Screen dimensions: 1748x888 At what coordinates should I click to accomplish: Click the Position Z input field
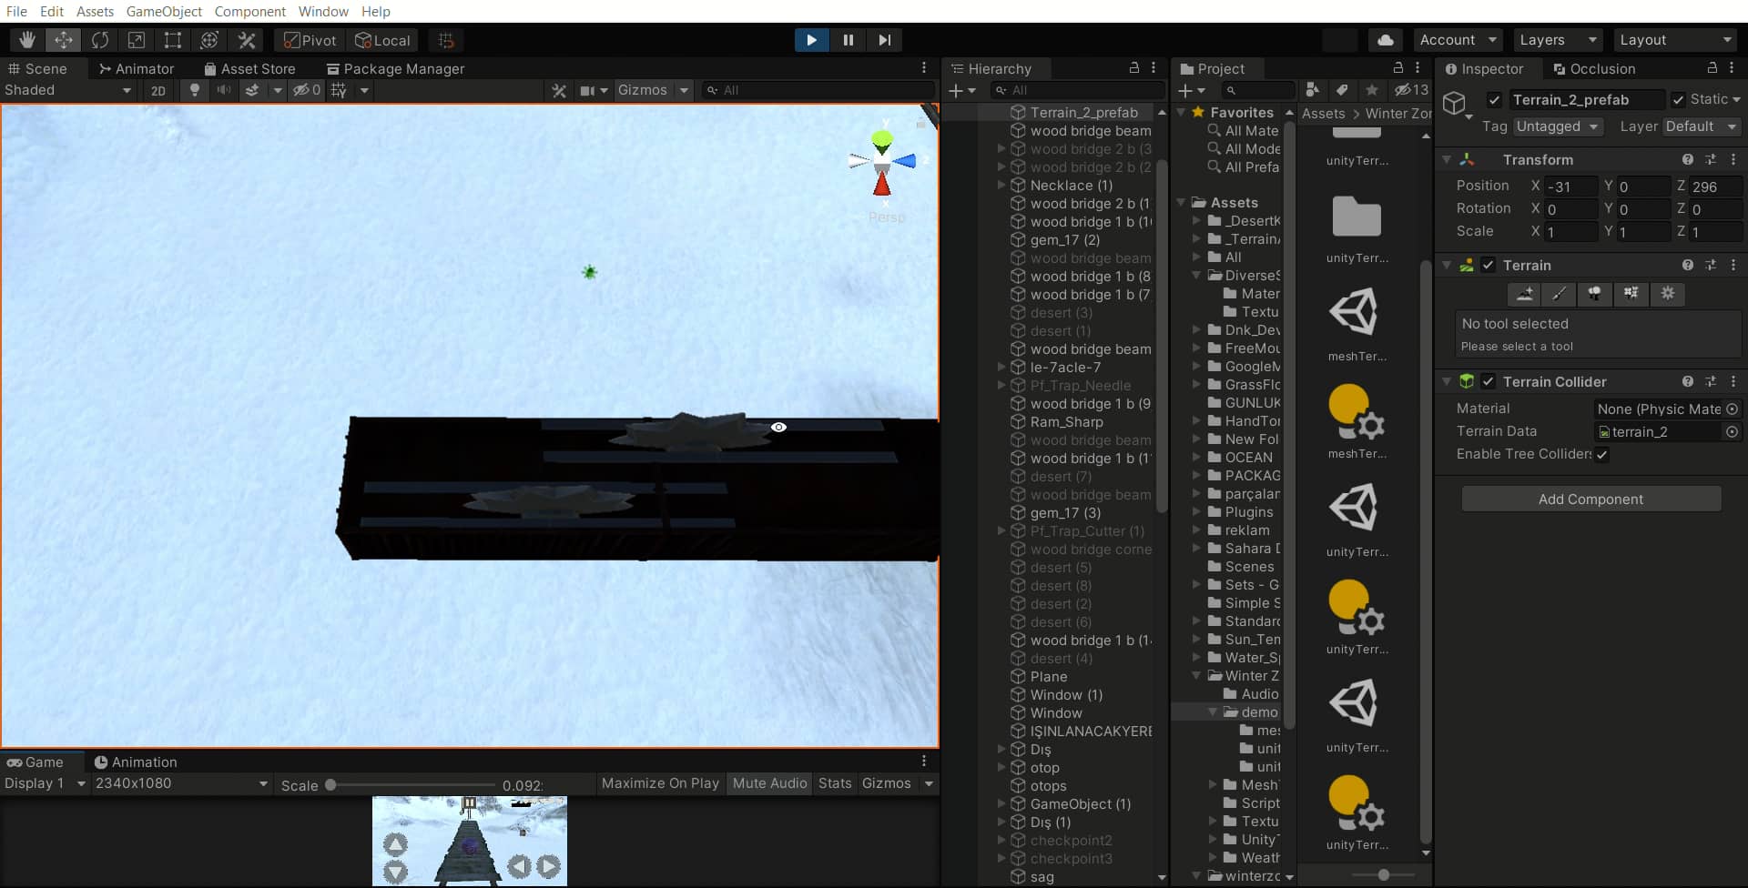pyautogui.click(x=1715, y=187)
